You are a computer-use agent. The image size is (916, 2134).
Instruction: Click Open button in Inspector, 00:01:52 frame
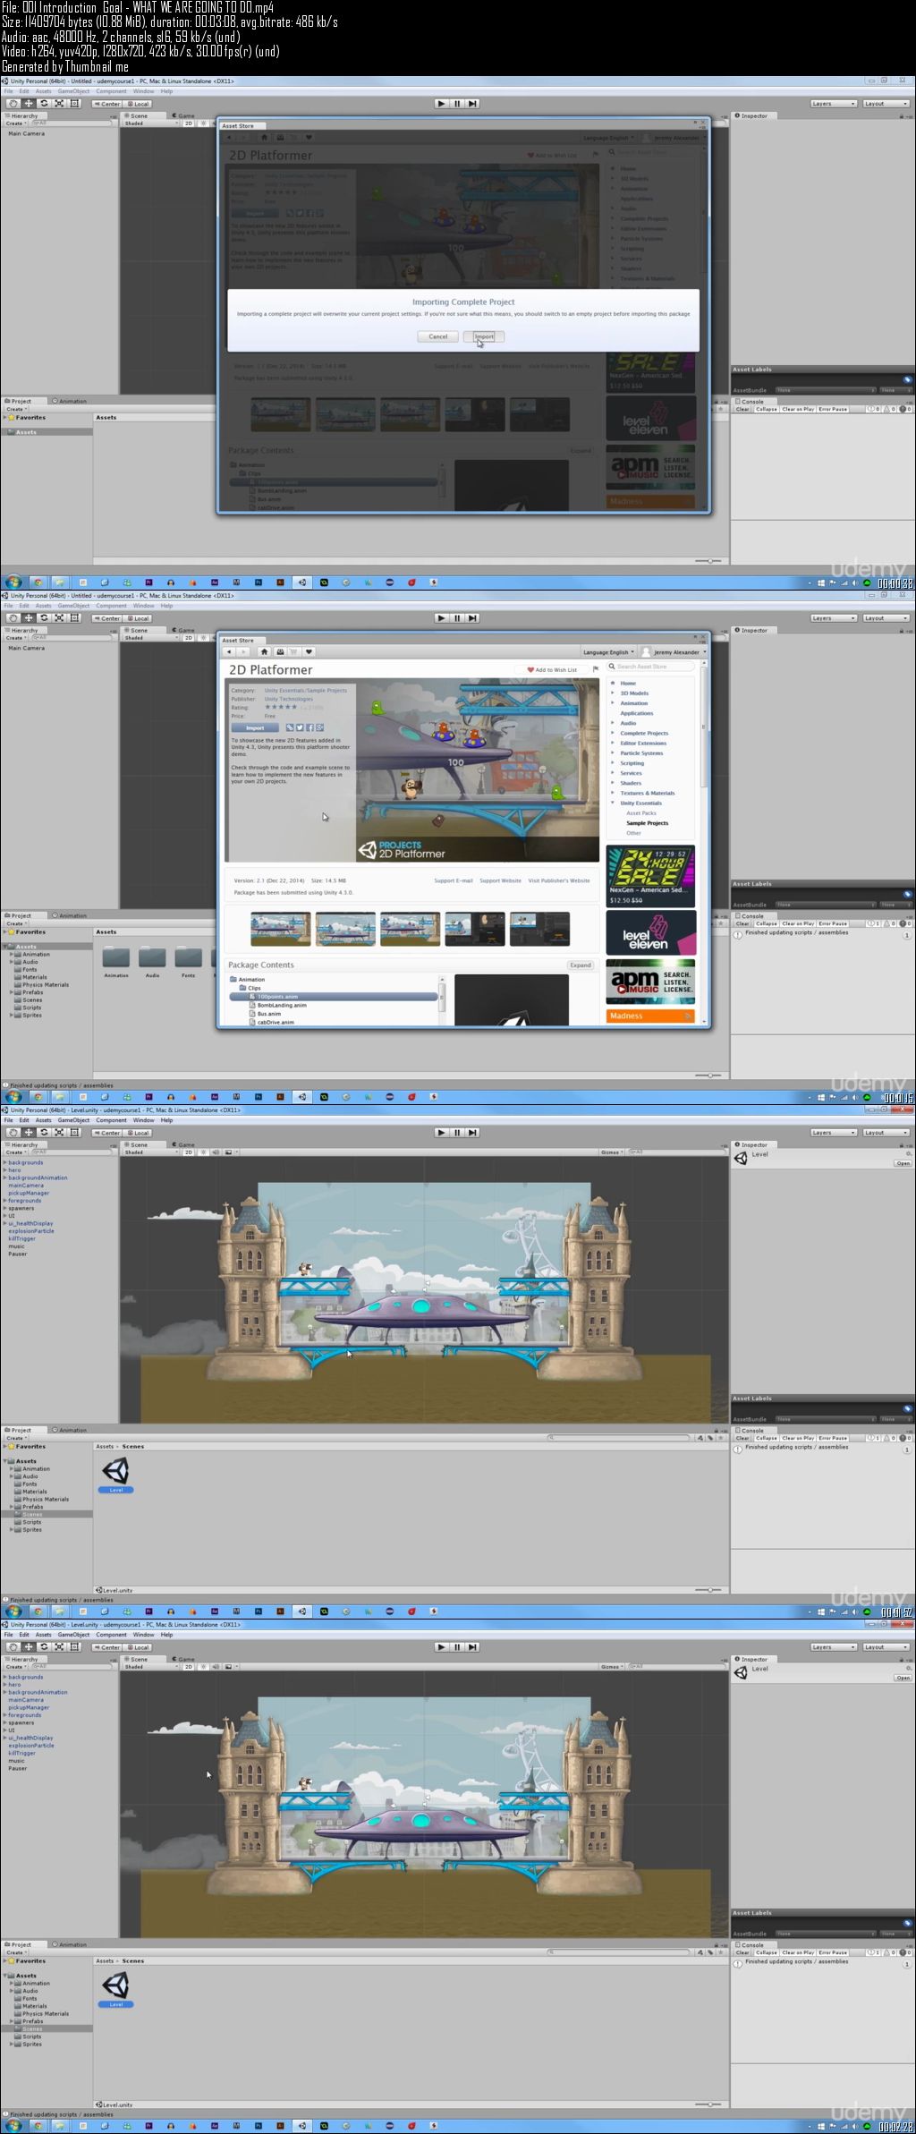[903, 1163]
